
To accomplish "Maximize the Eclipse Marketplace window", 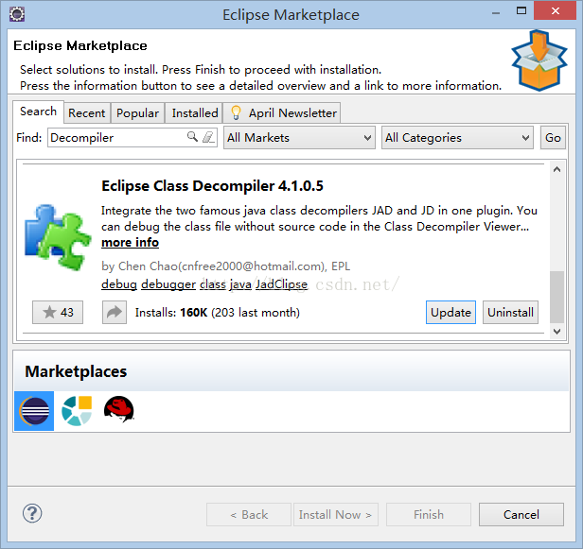I will tap(521, 10).
